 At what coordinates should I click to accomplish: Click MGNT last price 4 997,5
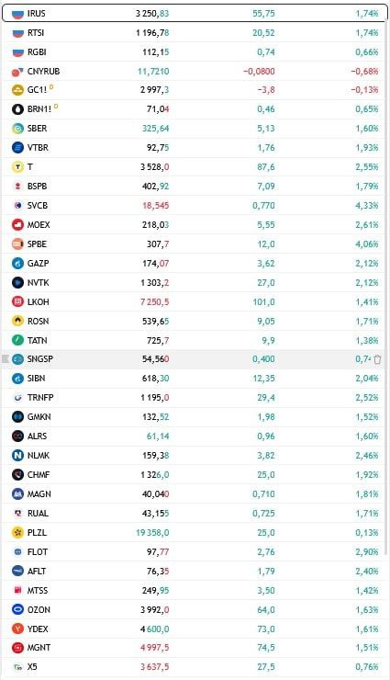[154, 648]
